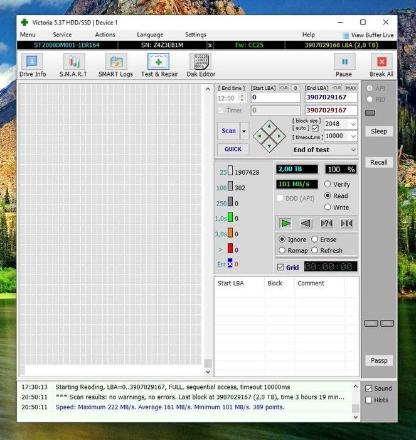This screenshot has width=416, height=440.
Task: Click the orange 3,0s block color indicator
Action: click(230, 233)
